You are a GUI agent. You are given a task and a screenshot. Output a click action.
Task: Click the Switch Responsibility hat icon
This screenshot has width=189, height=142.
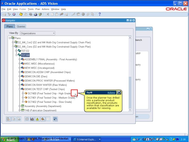click(x=31, y=14)
